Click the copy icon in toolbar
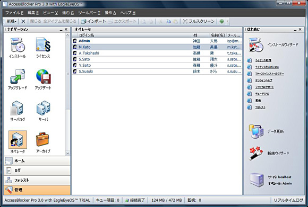 point(168,21)
